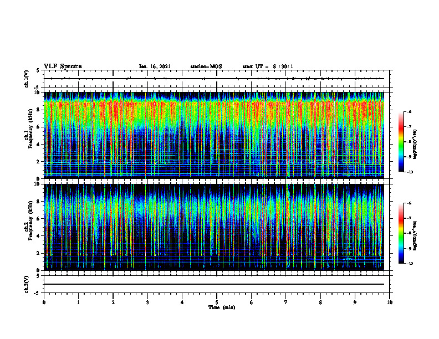Click the ch.1 voltage waveform trace
This screenshot has width=439, height=339.
click(x=214, y=79)
